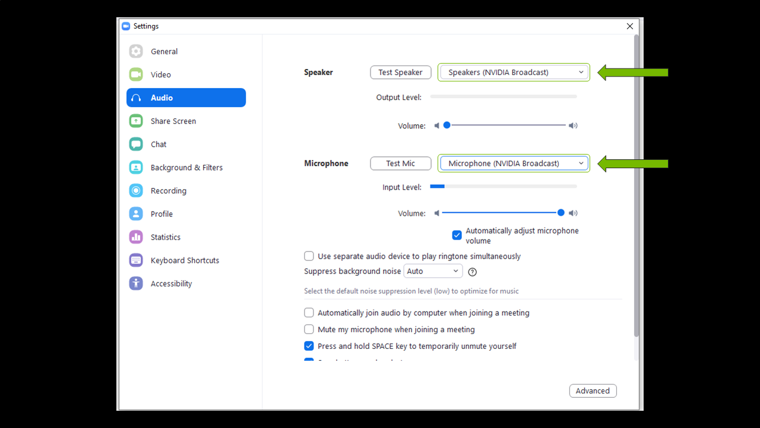Open Suppress background noise Auto dropdown

433,271
